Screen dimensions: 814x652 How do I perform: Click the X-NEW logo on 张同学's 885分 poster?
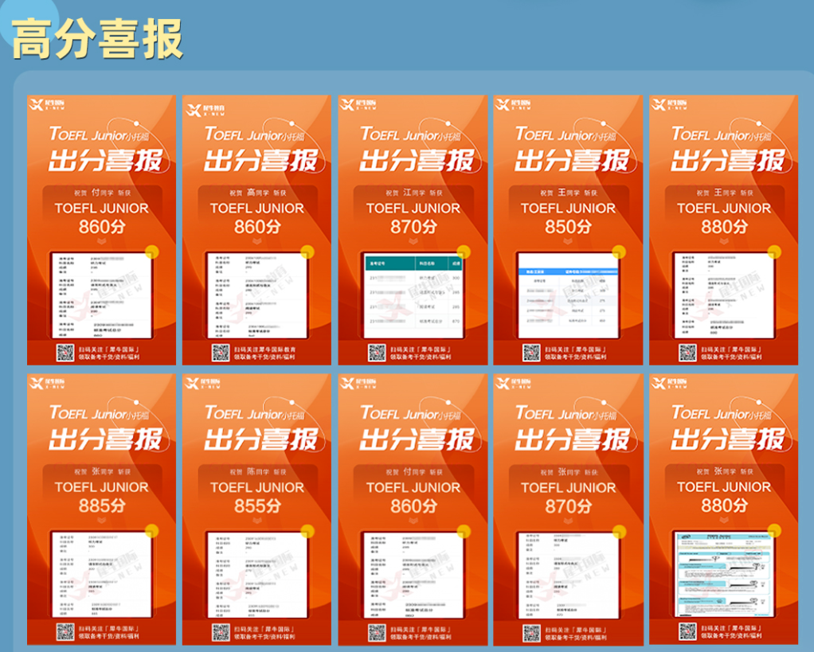click(x=47, y=383)
